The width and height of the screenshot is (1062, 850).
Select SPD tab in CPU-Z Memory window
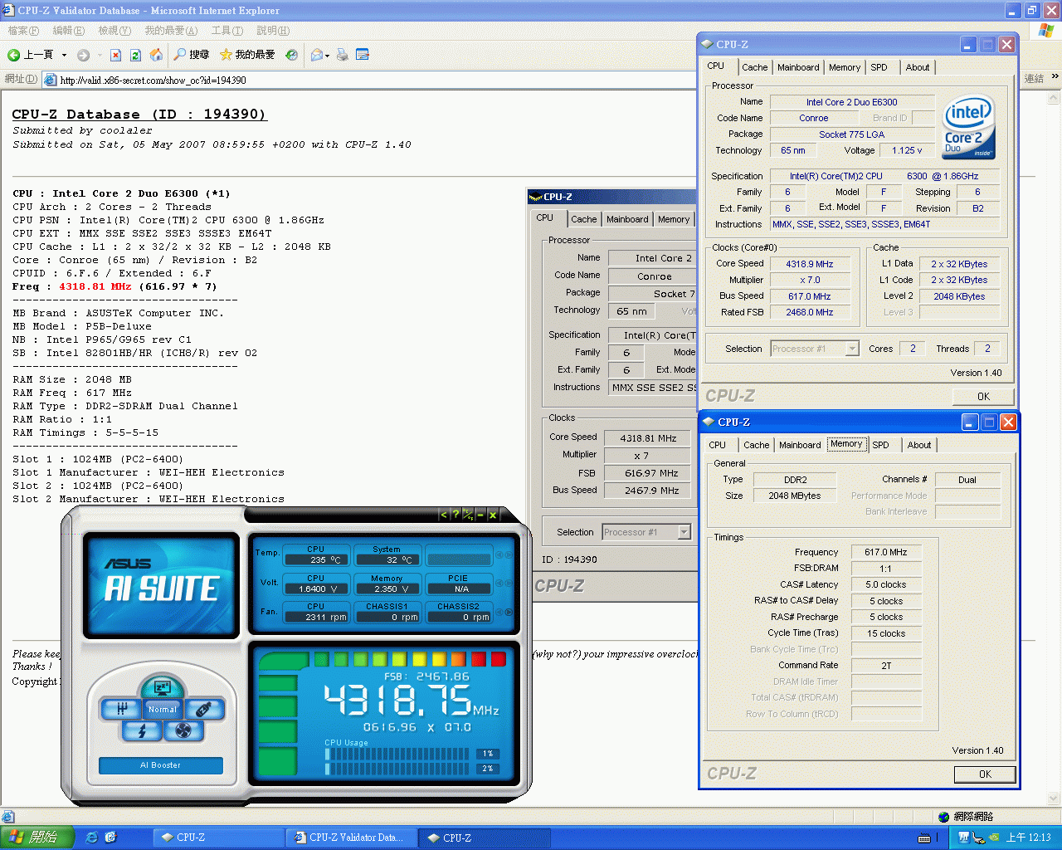coord(881,446)
